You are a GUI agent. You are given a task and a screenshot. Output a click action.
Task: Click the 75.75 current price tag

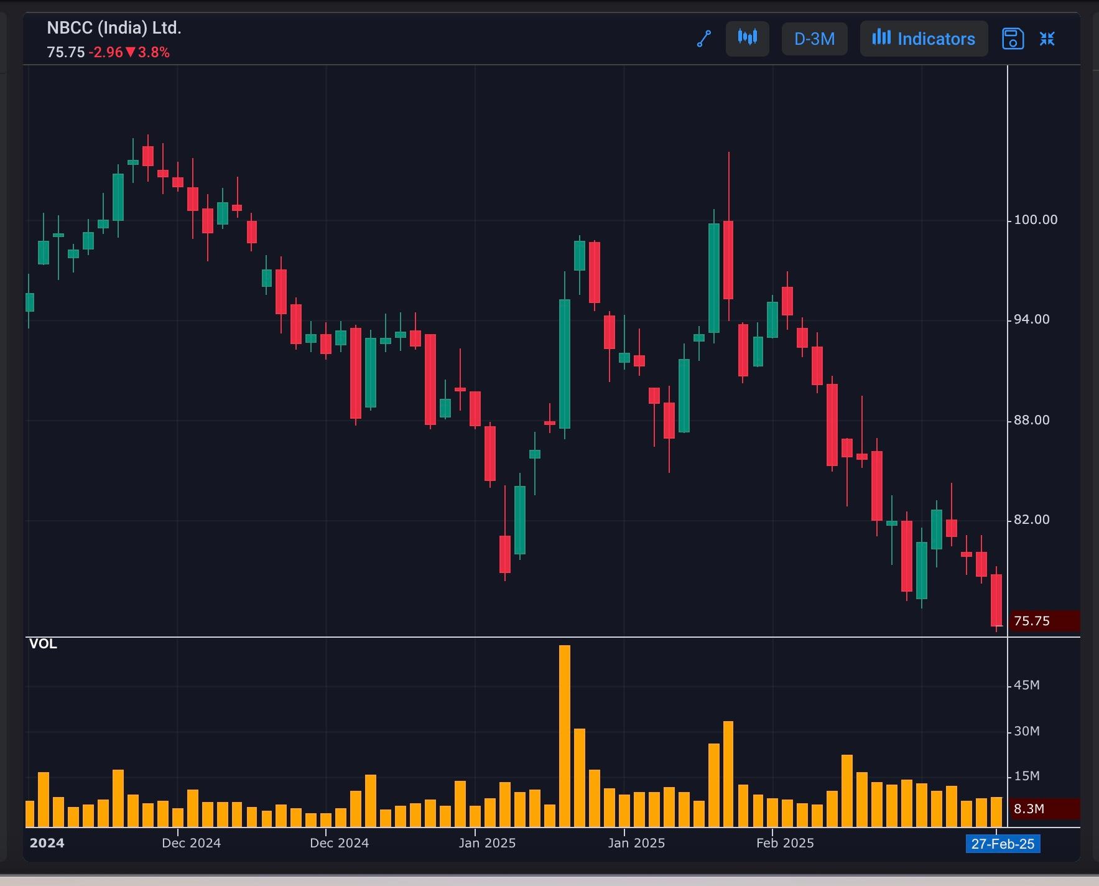click(x=1044, y=621)
